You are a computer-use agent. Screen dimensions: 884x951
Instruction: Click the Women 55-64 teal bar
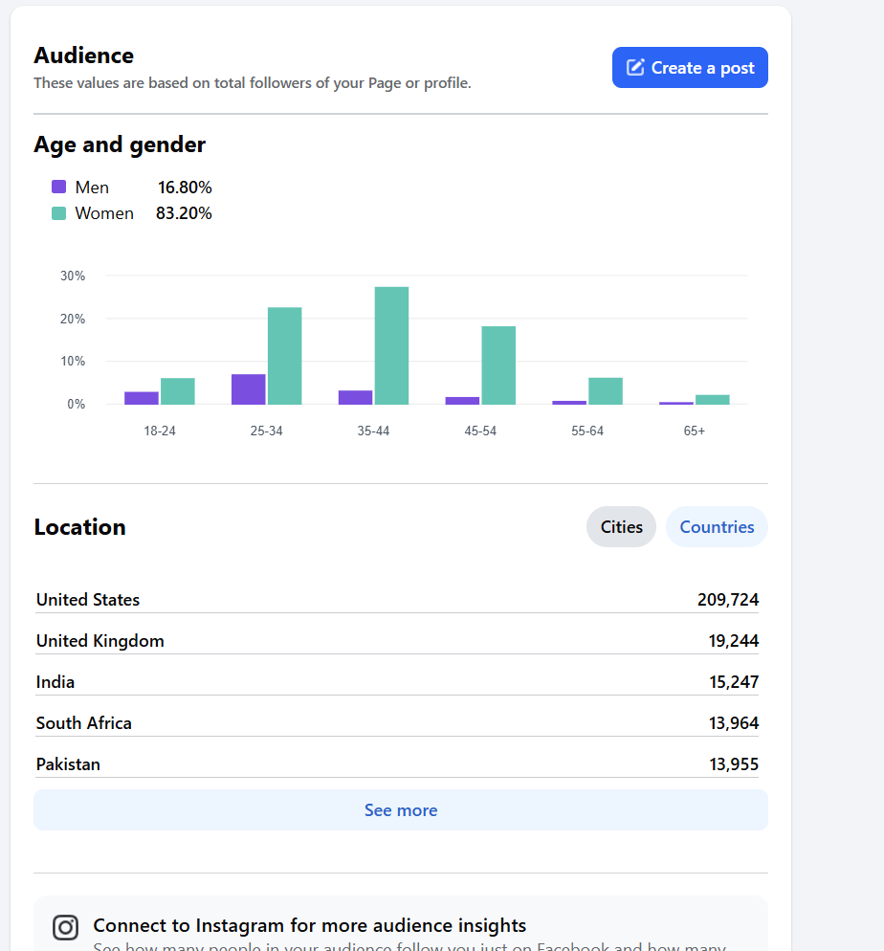[606, 391]
